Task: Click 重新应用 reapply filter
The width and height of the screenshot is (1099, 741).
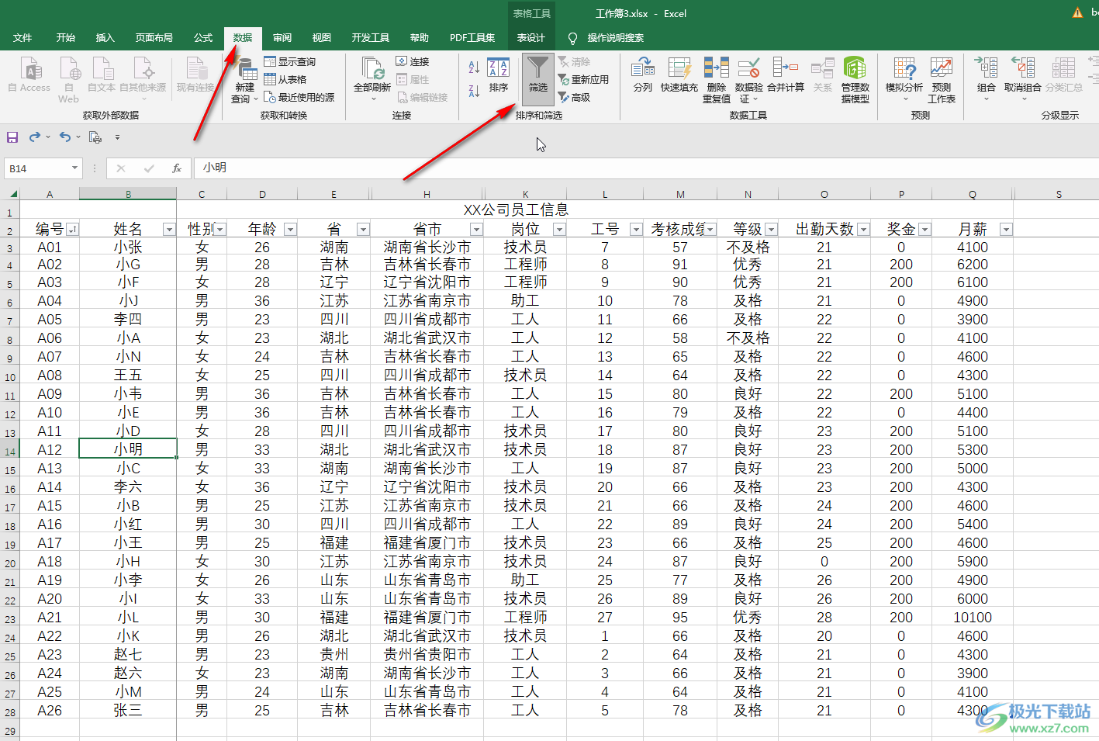Action: click(x=583, y=79)
